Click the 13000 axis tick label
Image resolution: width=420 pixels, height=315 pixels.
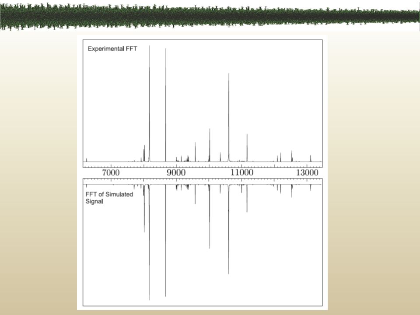[x=307, y=172]
